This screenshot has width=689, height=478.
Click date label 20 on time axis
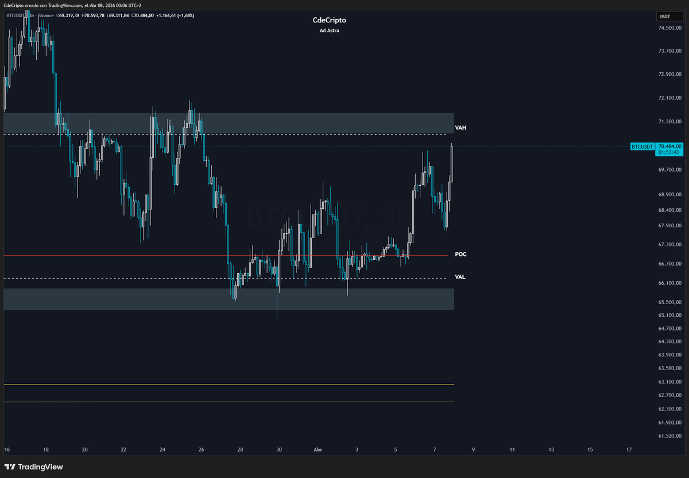point(85,450)
